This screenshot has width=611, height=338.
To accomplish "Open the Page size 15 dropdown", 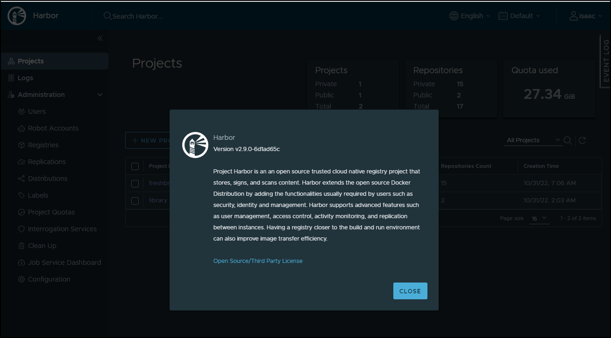I will point(540,218).
